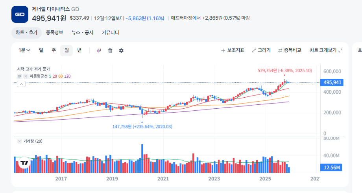Click the 60-period moving average label
The width and height of the screenshot is (362, 193).
[61, 76]
